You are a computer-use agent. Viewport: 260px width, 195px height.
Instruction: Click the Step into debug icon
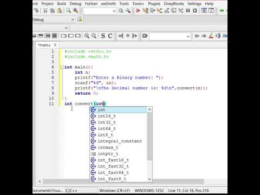click(159, 11)
